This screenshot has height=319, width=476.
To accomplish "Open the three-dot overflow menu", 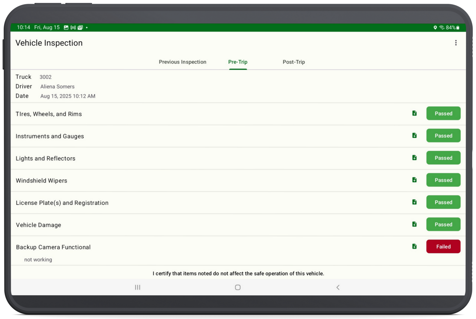I will tap(456, 43).
